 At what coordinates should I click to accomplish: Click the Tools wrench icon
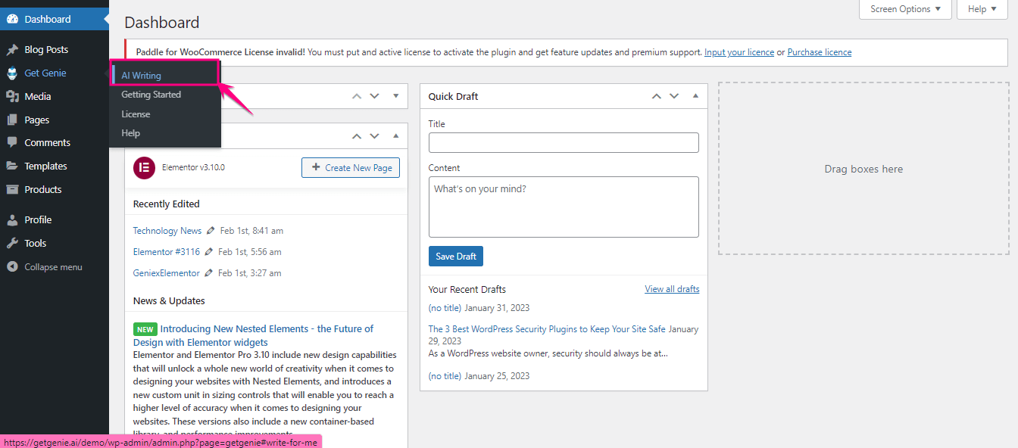point(12,243)
